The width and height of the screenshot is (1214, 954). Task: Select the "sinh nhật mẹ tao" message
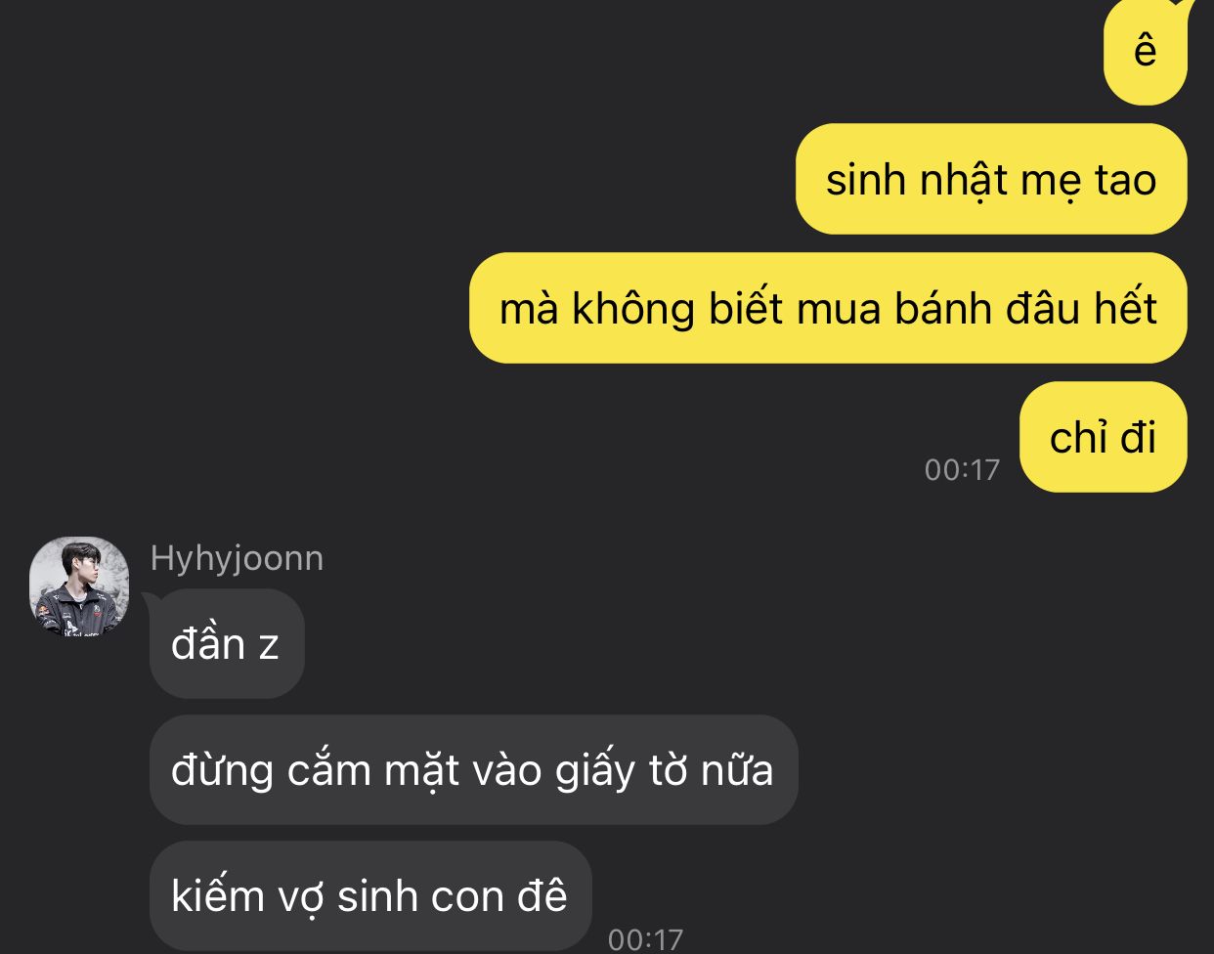991,179
